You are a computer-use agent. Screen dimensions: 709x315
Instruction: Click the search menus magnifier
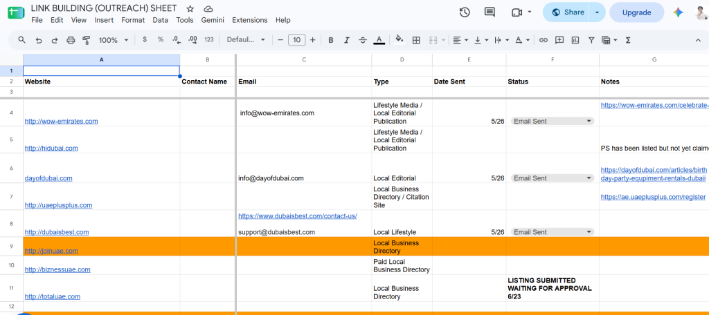tap(21, 40)
